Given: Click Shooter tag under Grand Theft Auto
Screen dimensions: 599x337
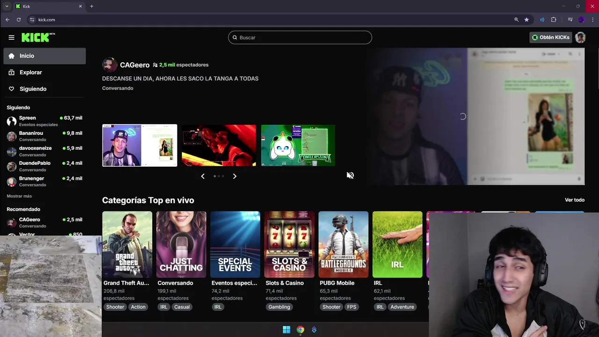Looking at the screenshot, I should click(x=115, y=307).
